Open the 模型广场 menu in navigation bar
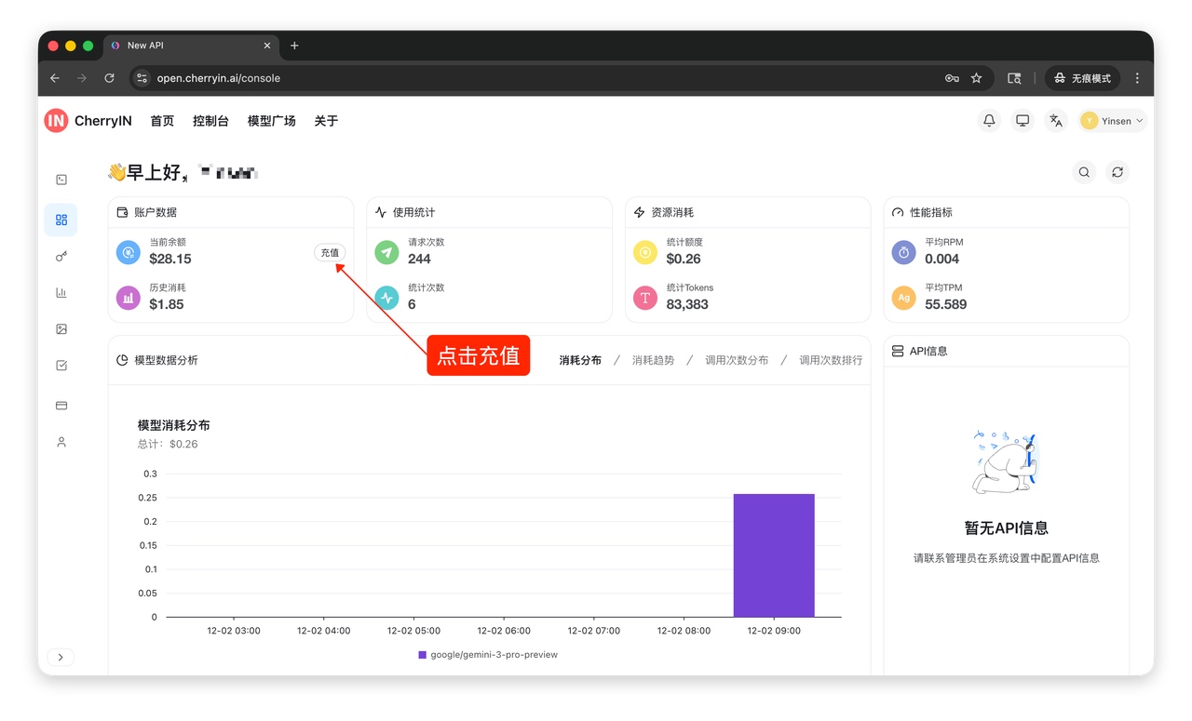Screen dimensions: 1192x721 [x=271, y=121]
